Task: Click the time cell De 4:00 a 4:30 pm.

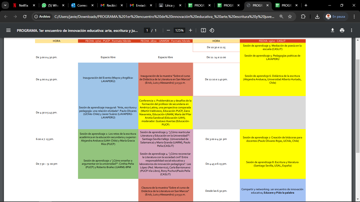Action: 46,79
